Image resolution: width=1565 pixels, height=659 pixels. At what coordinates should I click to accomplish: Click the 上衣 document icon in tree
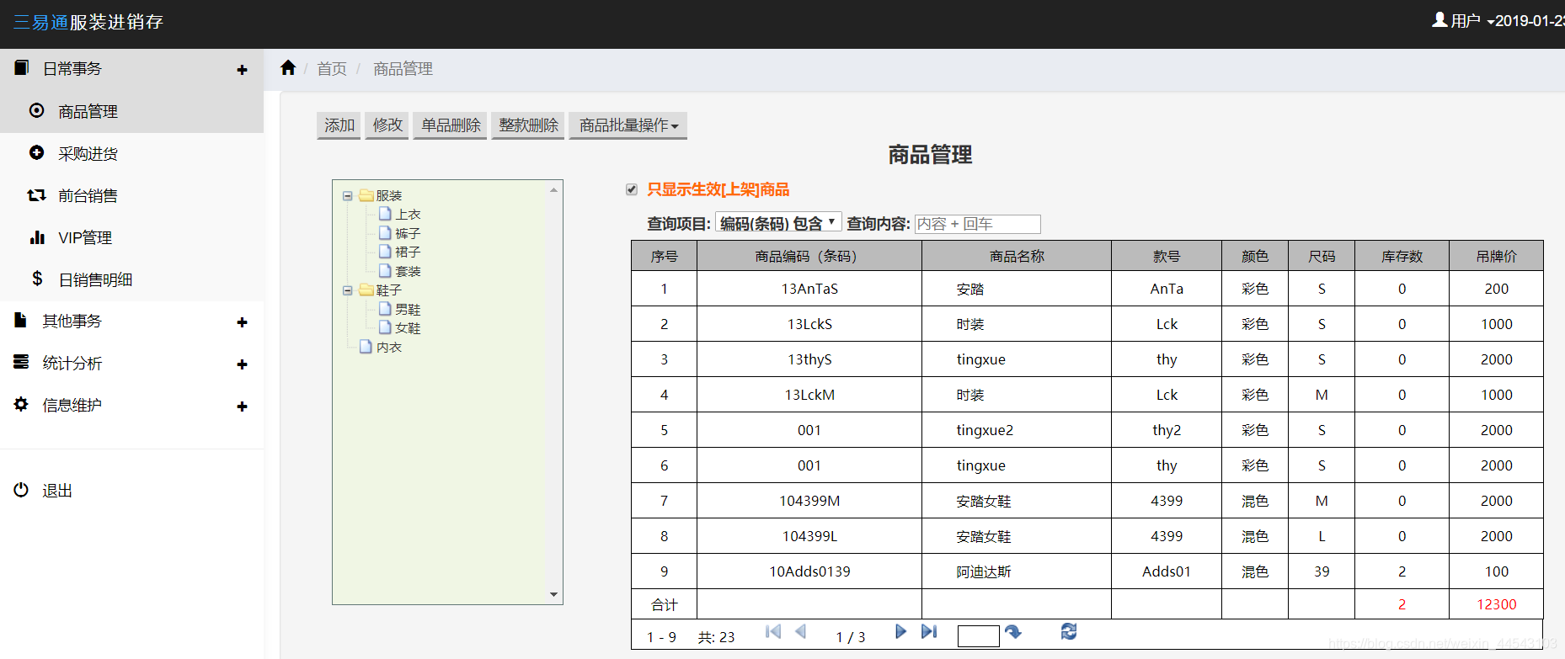385,214
